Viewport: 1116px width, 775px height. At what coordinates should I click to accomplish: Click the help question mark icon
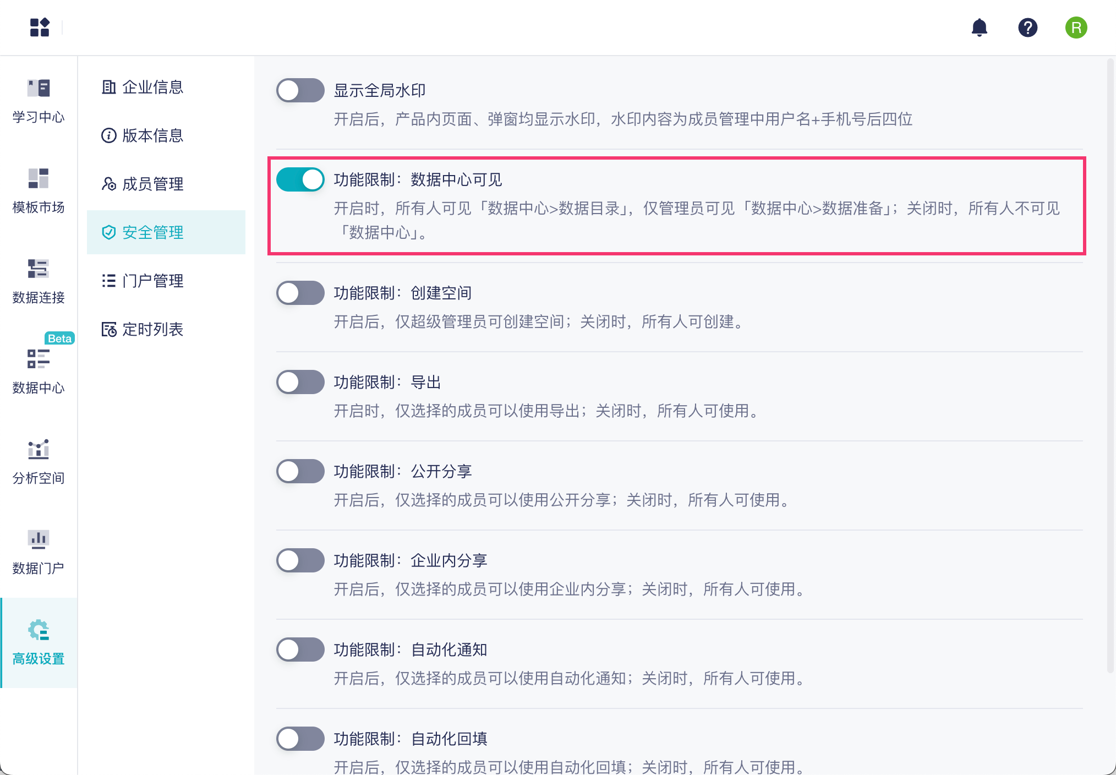[x=1027, y=28]
